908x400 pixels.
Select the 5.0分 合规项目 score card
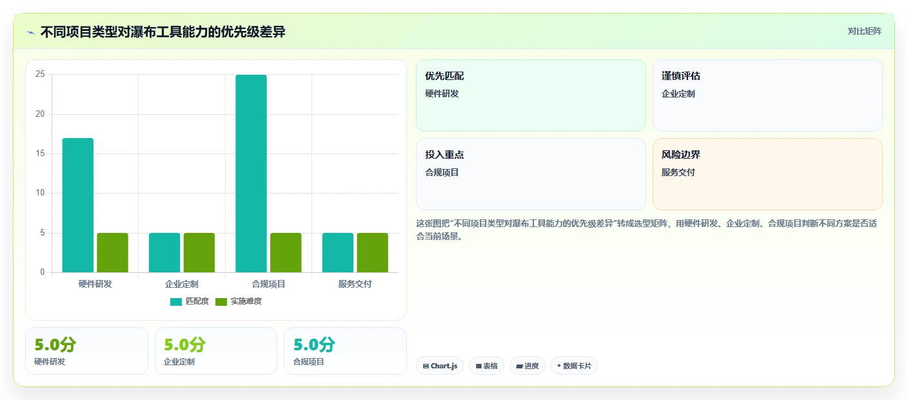pos(346,351)
